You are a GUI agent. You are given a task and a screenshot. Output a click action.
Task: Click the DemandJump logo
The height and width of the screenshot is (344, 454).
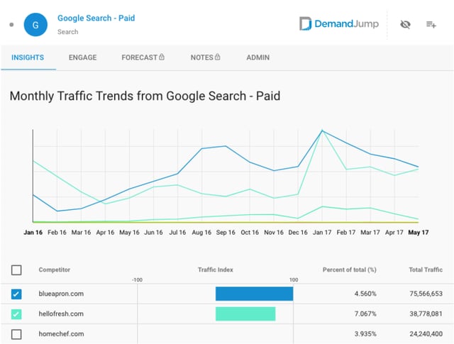[x=339, y=23]
